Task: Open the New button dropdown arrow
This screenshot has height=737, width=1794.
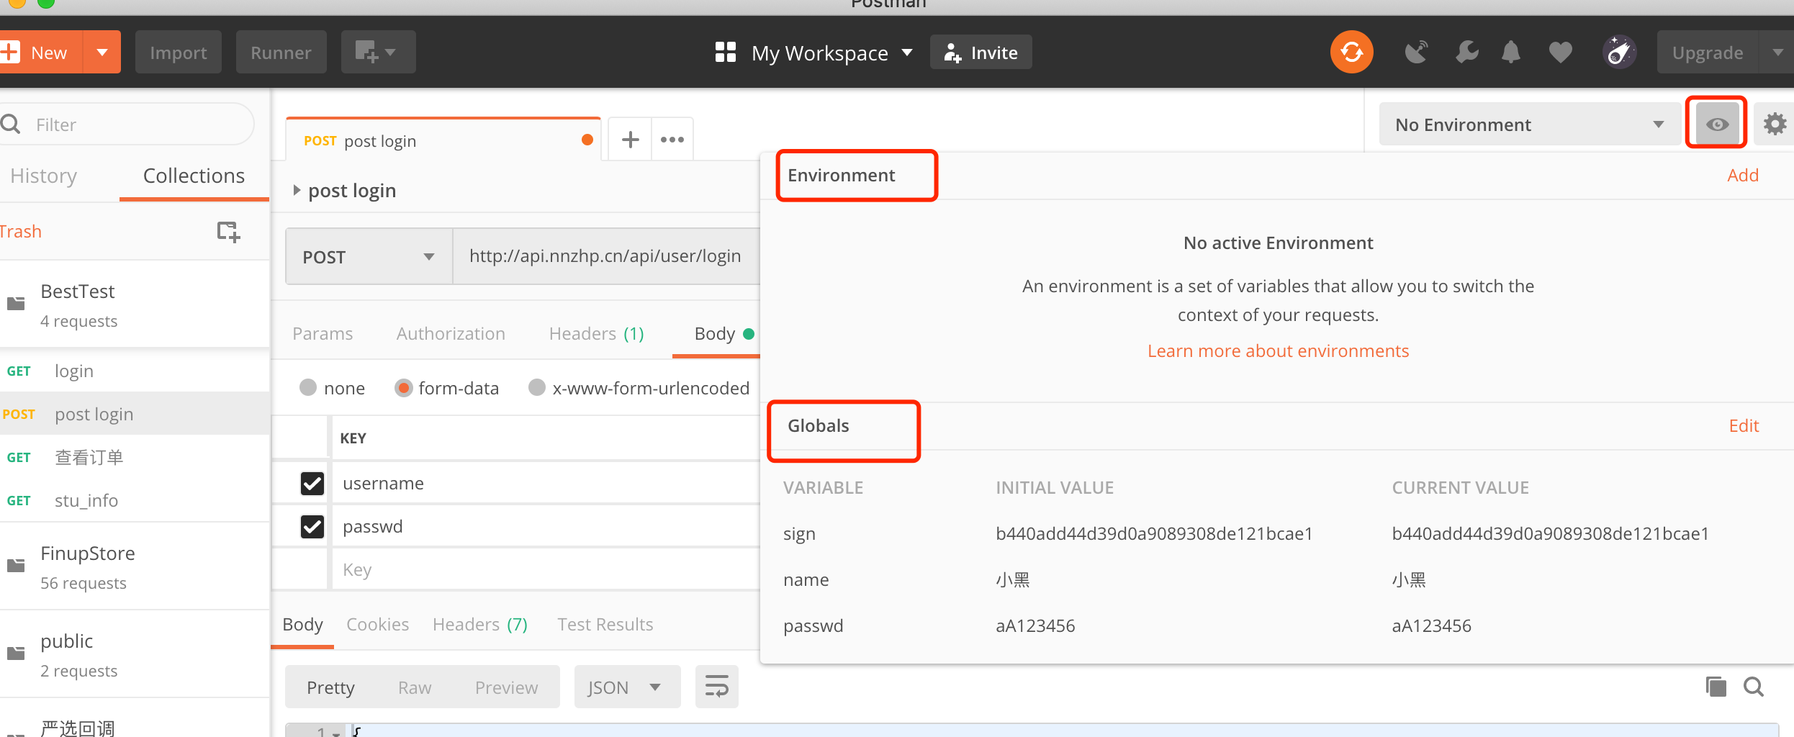Action: click(x=102, y=52)
